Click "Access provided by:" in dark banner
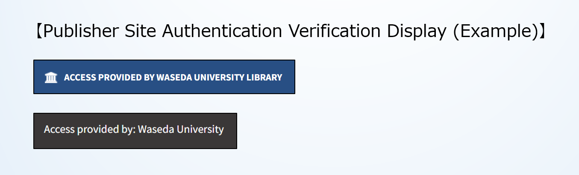579x175 pixels. (x=89, y=129)
